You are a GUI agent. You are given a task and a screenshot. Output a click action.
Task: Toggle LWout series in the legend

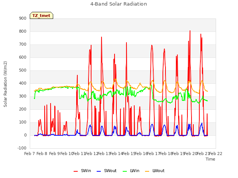click(155, 171)
